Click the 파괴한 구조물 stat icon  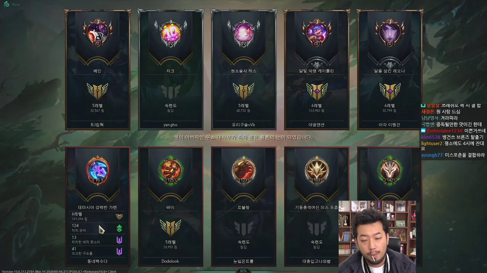click(119, 251)
